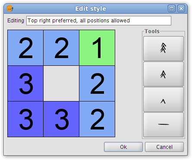Select the single-arrow low priority tool

tap(164, 99)
